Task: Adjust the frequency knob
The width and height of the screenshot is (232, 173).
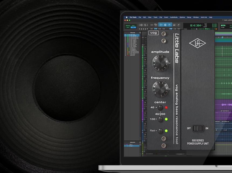Action: pos(160,89)
